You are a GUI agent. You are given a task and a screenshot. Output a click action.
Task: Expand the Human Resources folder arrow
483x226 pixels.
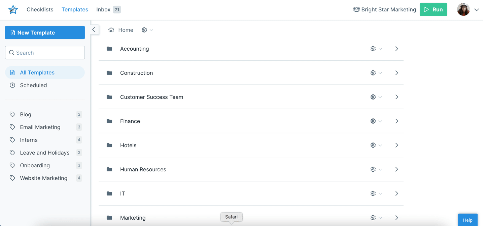click(x=397, y=169)
